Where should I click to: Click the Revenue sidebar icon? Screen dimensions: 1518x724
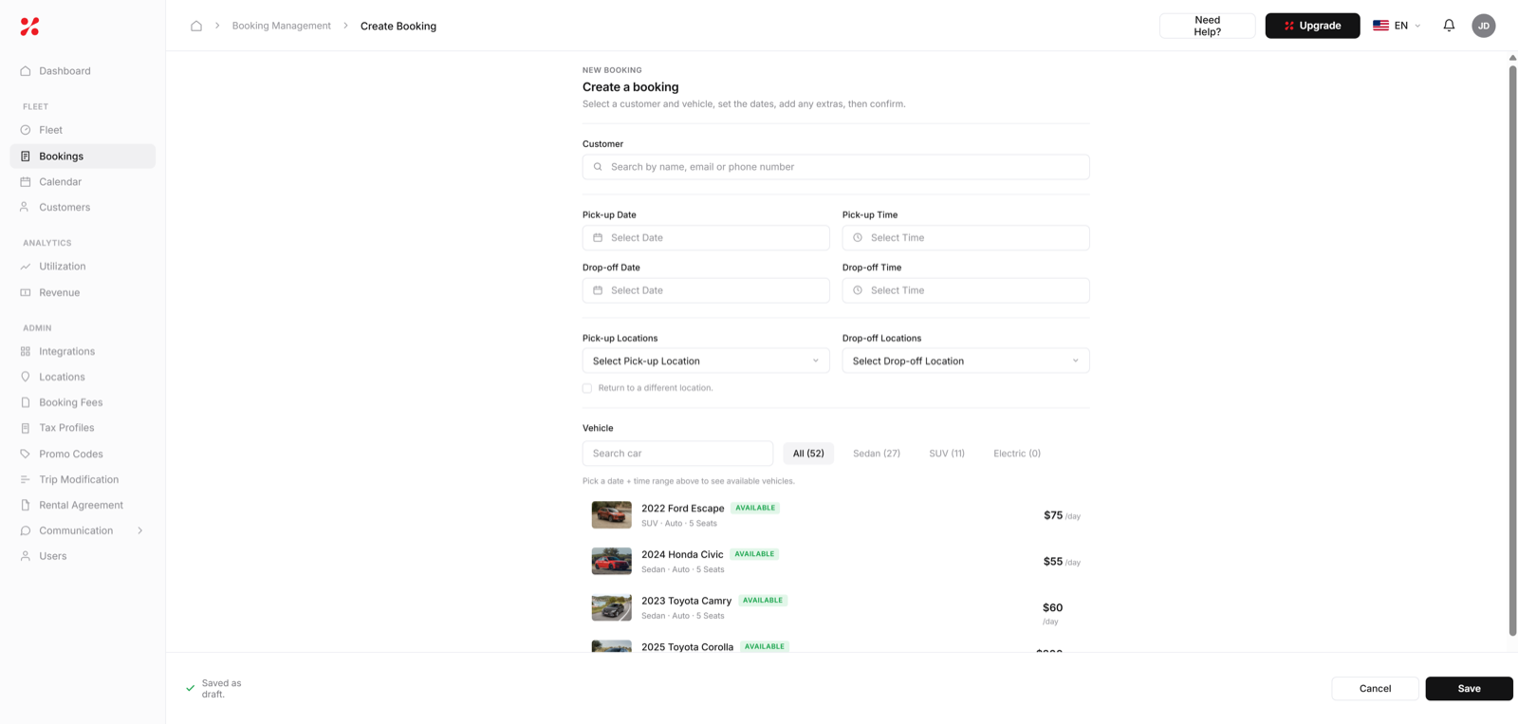(x=26, y=292)
